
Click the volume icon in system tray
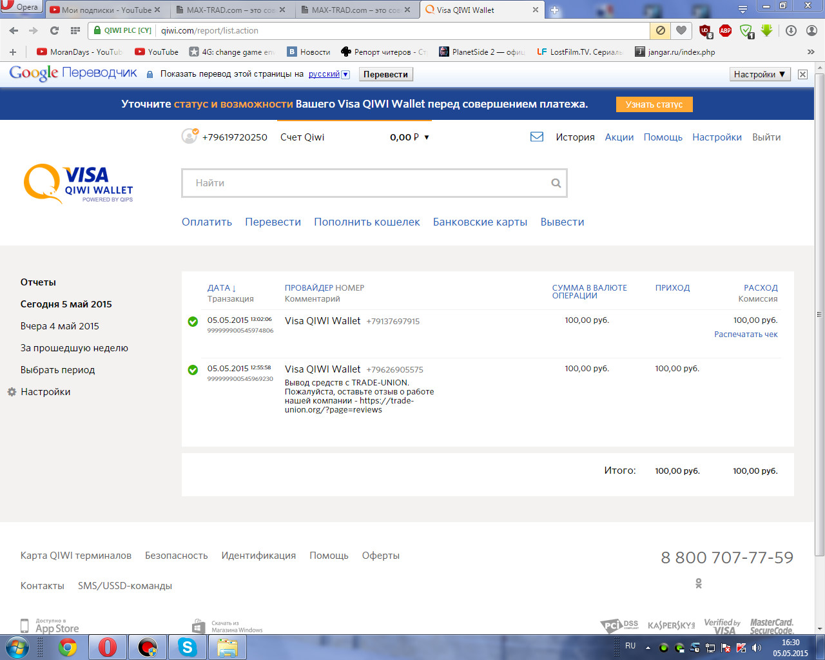(756, 648)
